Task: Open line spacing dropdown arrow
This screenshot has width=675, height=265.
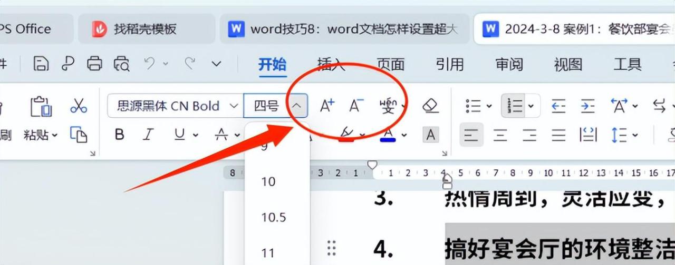Action: point(635,135)
